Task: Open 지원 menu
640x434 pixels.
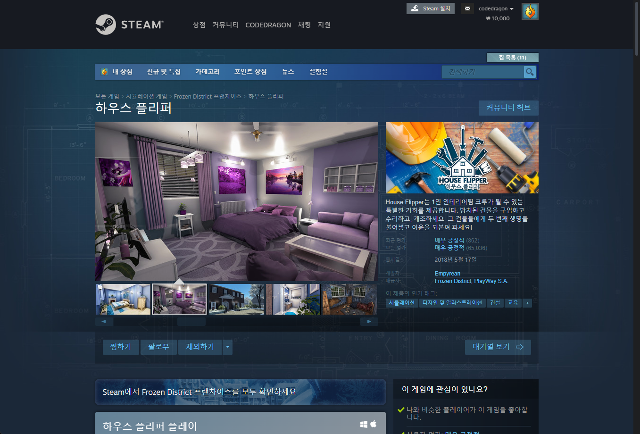Action: [x=324, y=25]
